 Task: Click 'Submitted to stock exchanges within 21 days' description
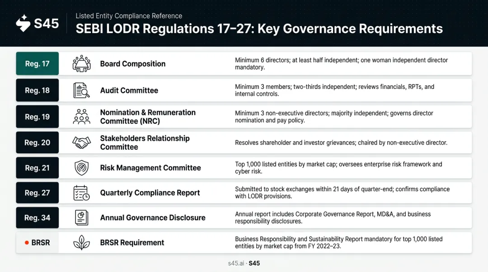(x=343, y=193)
